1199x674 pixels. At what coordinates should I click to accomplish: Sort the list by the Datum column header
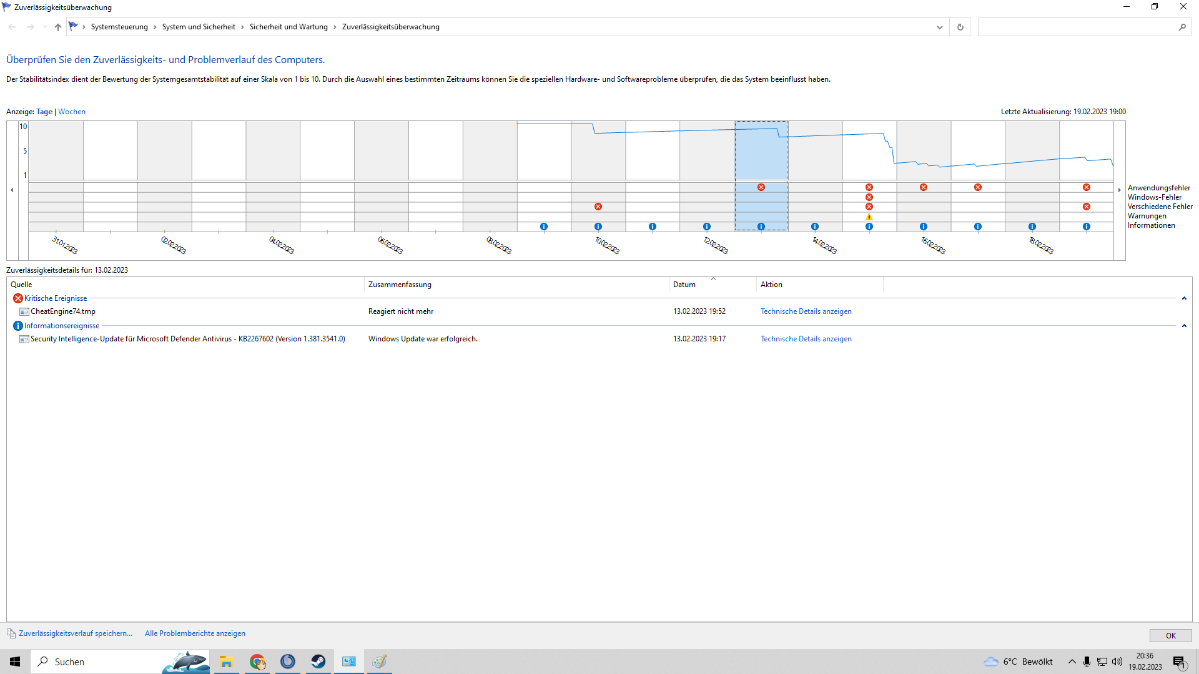pos(684,285)
